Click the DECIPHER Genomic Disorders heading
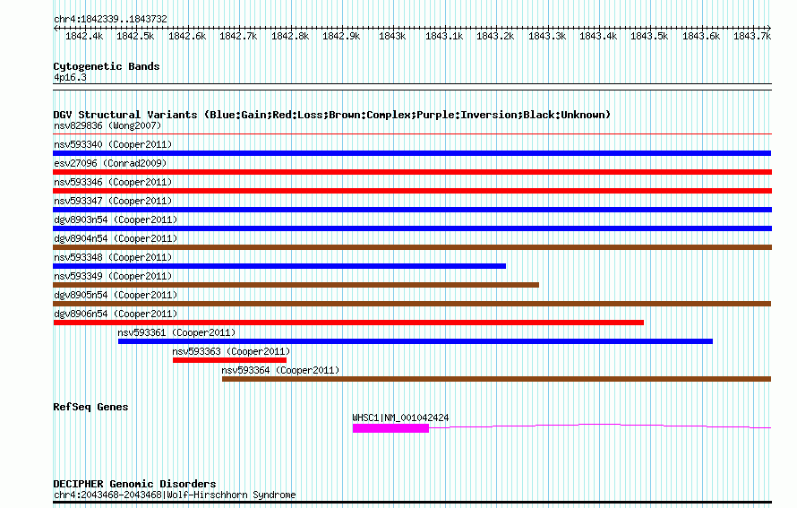797x508 pixels. [134, 484]
